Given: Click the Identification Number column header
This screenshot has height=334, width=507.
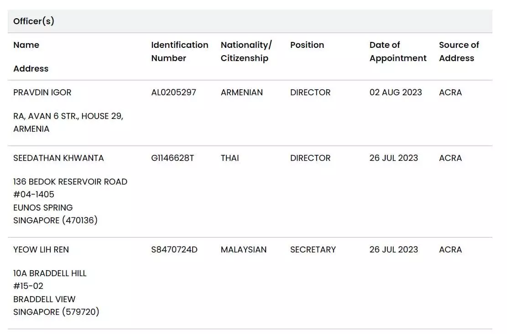Looking at the screenshot, I should point(180,51).
